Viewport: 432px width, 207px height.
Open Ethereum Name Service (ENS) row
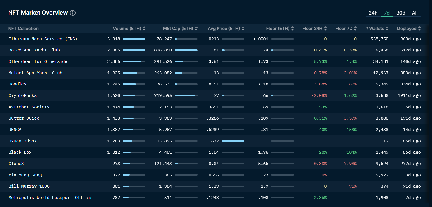(x=43, y=39)
